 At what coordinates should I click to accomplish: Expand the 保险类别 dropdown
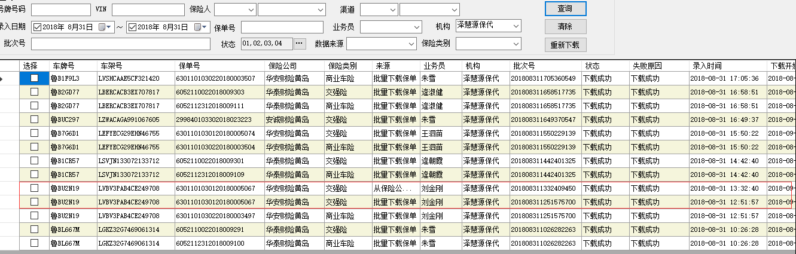(x=489, y=44)
